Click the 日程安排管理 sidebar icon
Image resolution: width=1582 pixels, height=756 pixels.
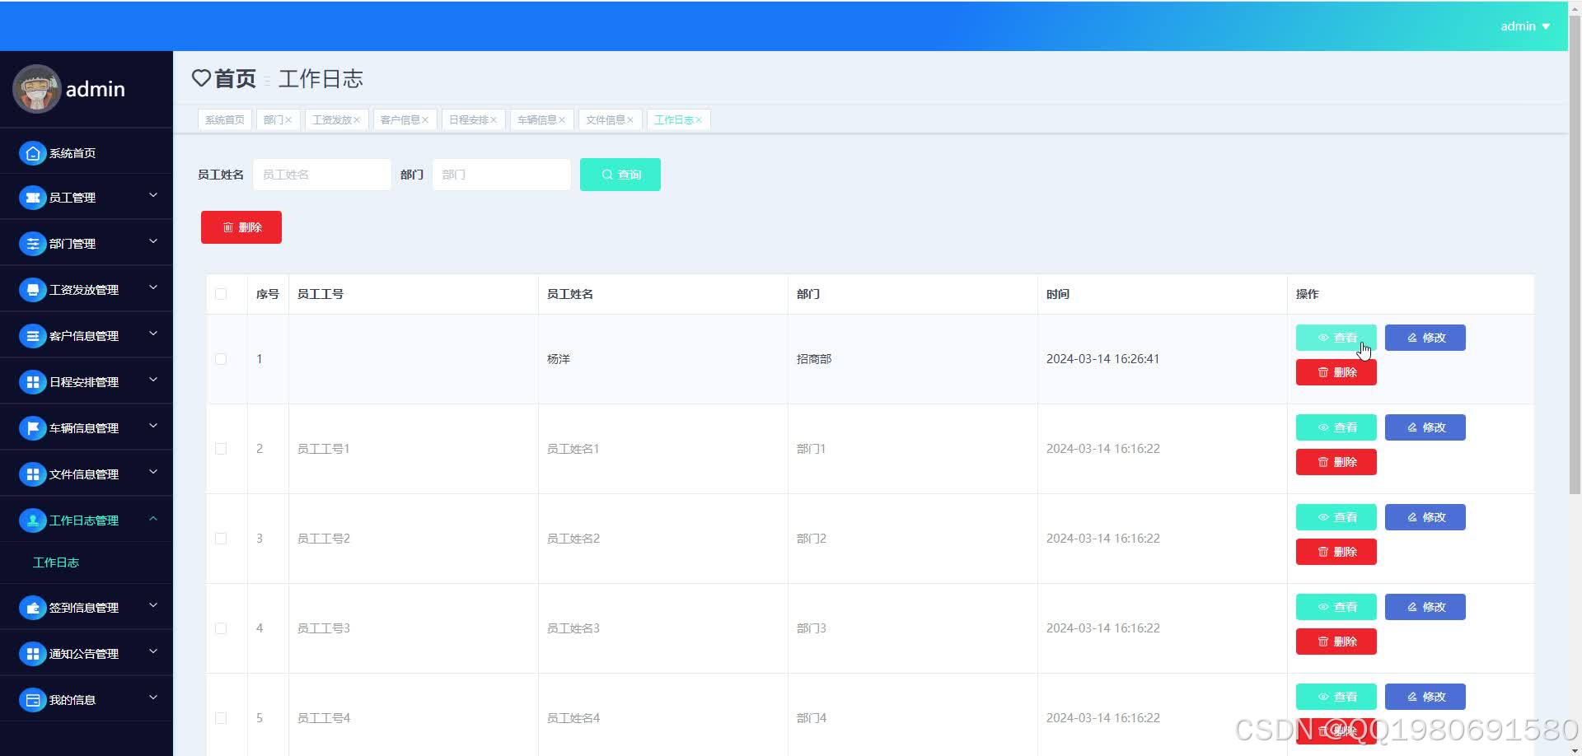click(x=32, y=382)
